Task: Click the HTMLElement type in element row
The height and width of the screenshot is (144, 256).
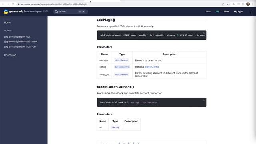Action: (121, 60)
